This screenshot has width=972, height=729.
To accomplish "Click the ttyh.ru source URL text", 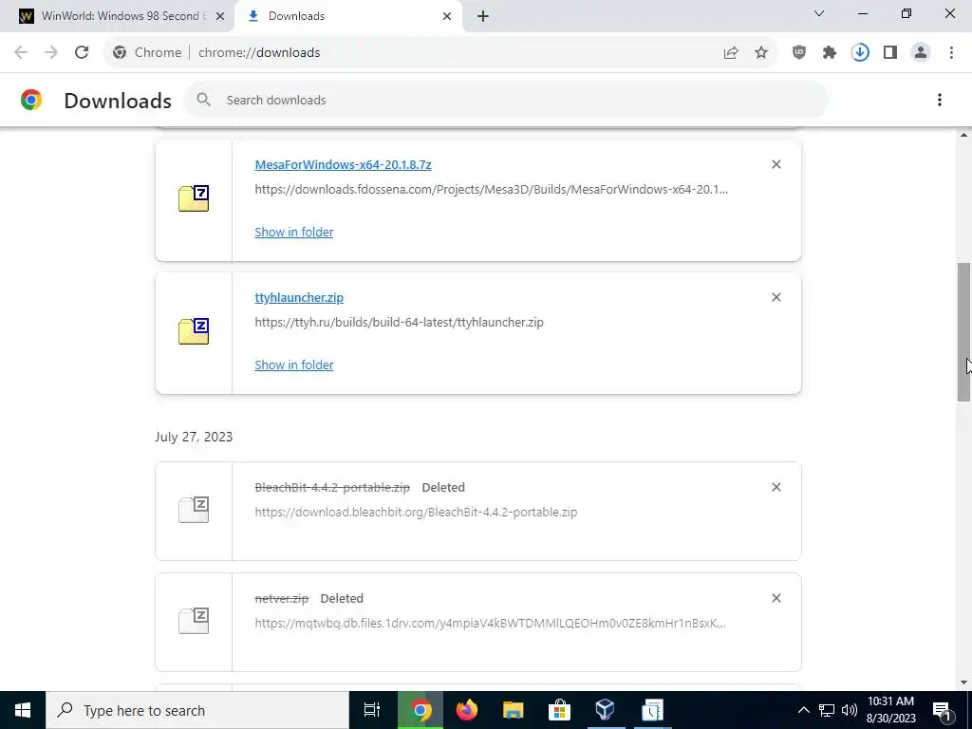I will pos(400,323).
